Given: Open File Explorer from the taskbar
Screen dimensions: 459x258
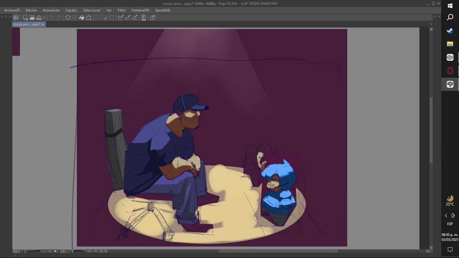Looking at the screenshot, I should click(450, 44).
